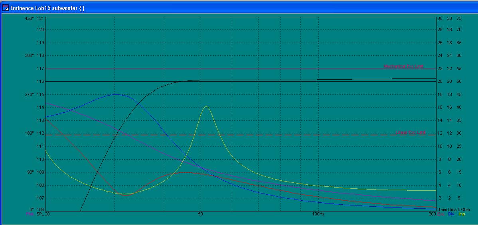This screenshot has height=225, width=478.
Task: Click the window icon in the title bar
Action: tap(6, 8)
